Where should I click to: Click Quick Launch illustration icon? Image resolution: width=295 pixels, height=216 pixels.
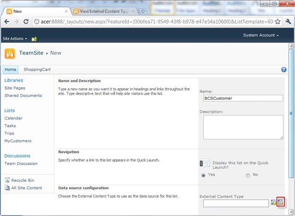[x=205, y=163]
